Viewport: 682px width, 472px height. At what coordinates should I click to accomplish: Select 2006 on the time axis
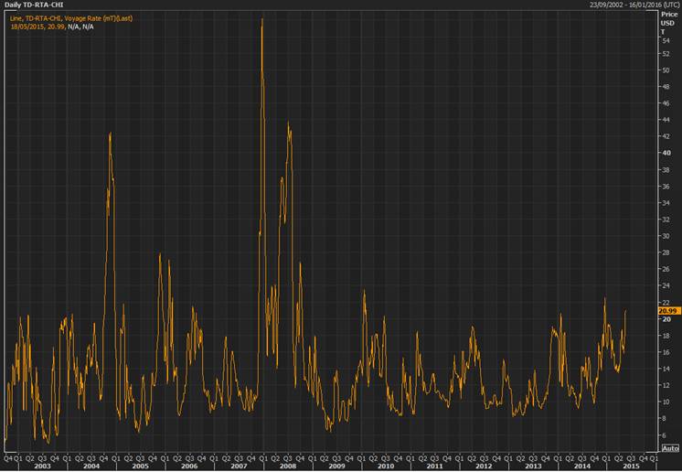[188, 467]
